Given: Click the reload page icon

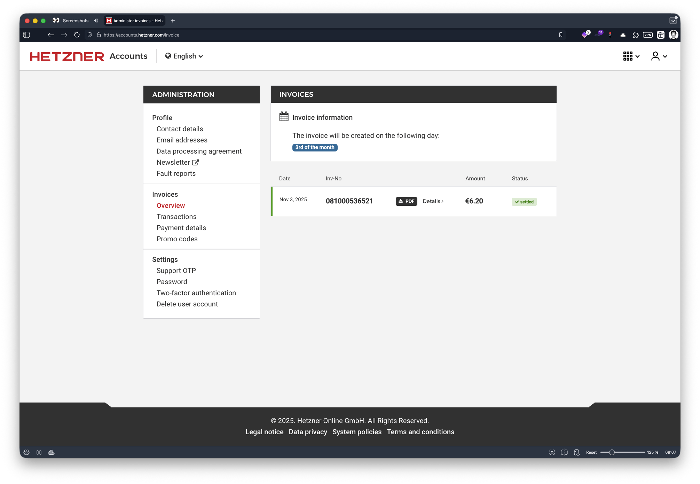Looking at the screenshot, I should 76,35.
